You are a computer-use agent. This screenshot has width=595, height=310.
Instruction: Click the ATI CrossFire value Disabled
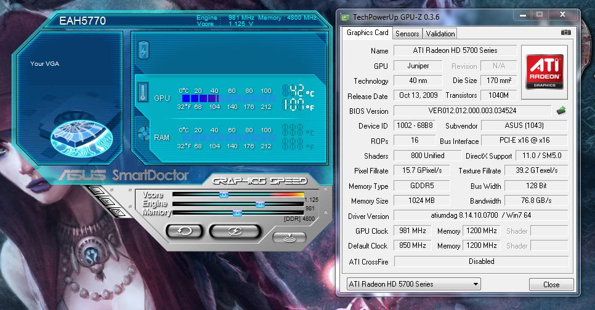pos(481,261)
